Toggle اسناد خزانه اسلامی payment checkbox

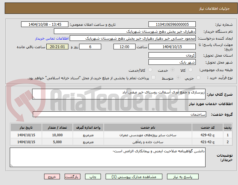[x=153, y=77]
